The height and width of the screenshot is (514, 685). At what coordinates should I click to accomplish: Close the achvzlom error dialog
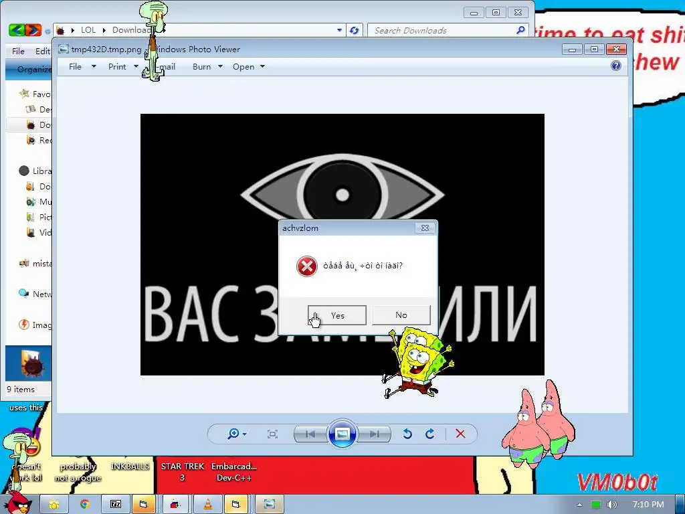point(425,228)
